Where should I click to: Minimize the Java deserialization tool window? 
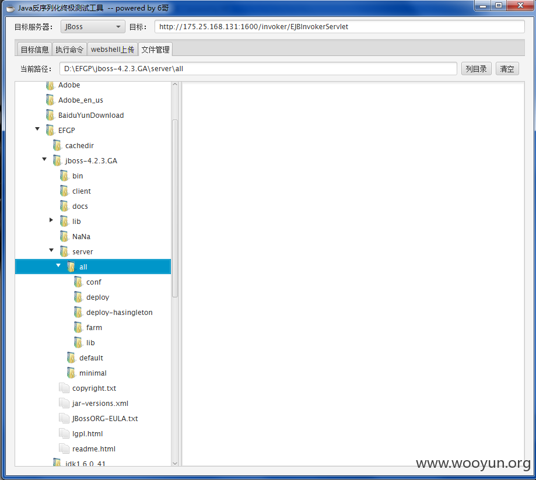coord(483,6)
